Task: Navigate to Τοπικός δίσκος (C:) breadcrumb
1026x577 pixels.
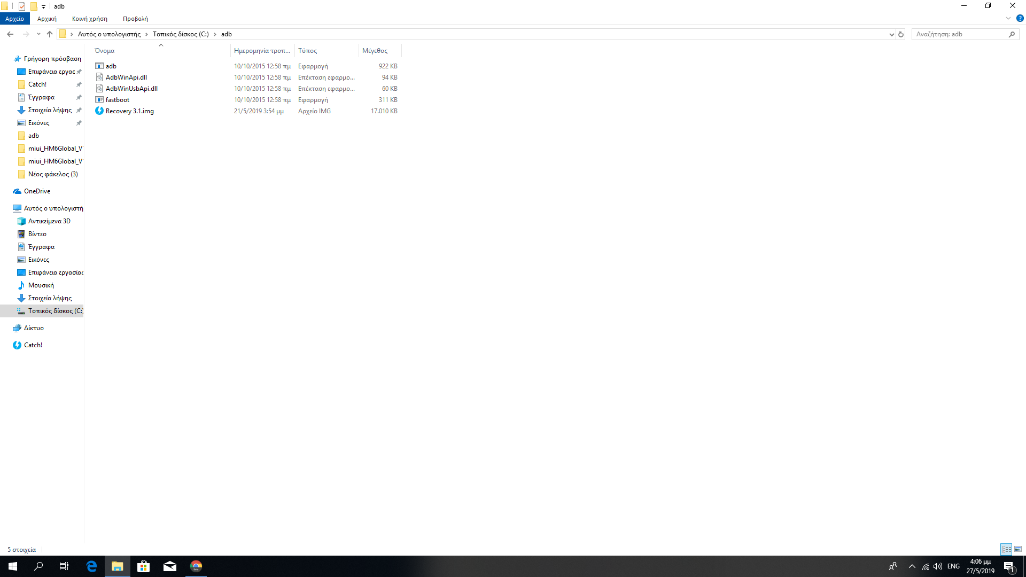Action: 181,34
